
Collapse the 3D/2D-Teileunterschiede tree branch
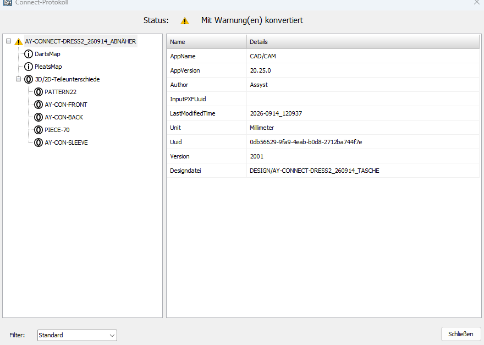pos(19,79)
